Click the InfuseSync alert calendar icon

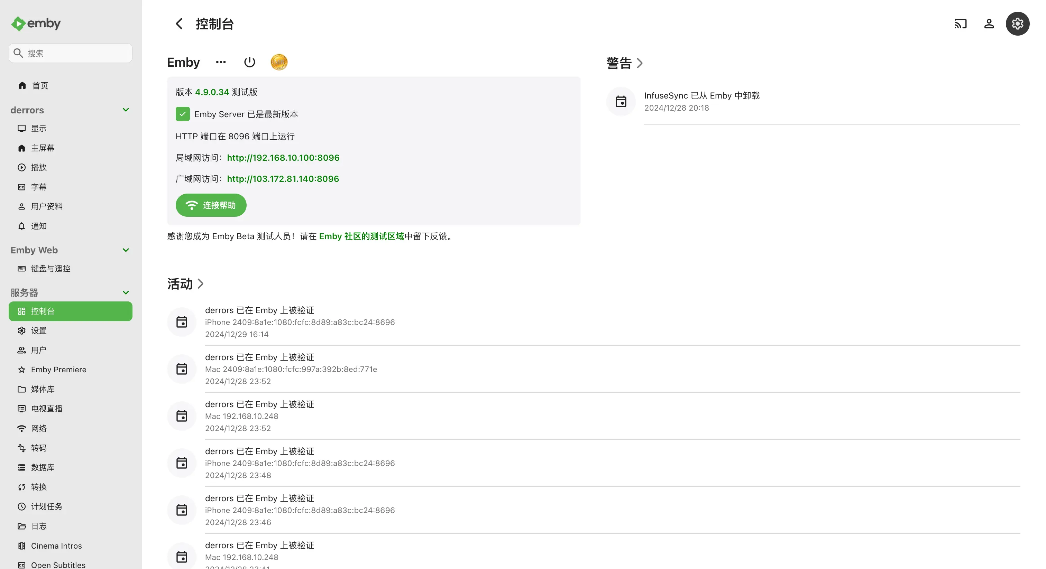tap(621, 102)
